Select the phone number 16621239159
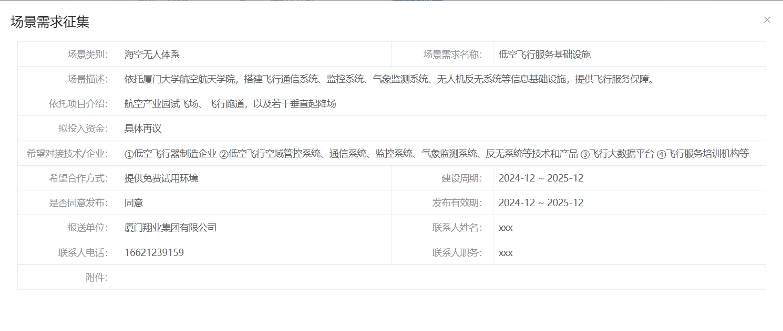Viewport: 783px width, 331px height. tap(154, 252)
